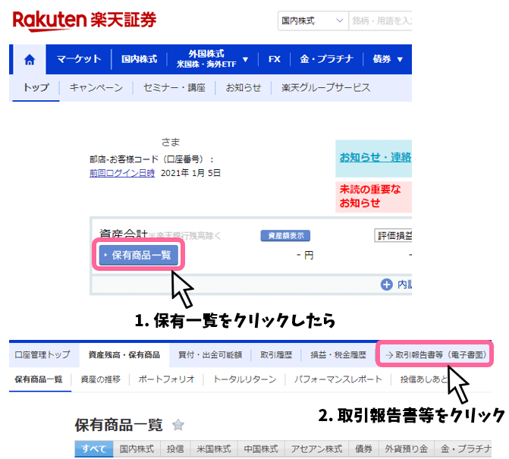Select the アセアン株式 filter tab
The width and height of the screenshot is (509, 459).
316,448
